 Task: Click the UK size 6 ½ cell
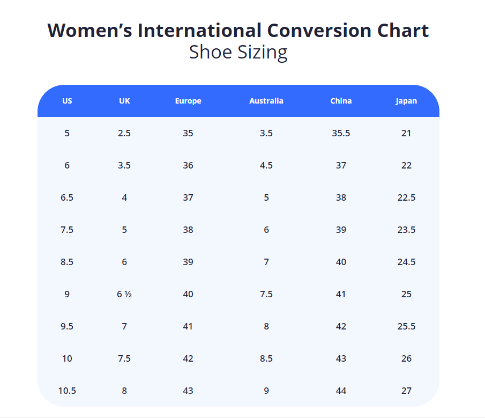124,294
